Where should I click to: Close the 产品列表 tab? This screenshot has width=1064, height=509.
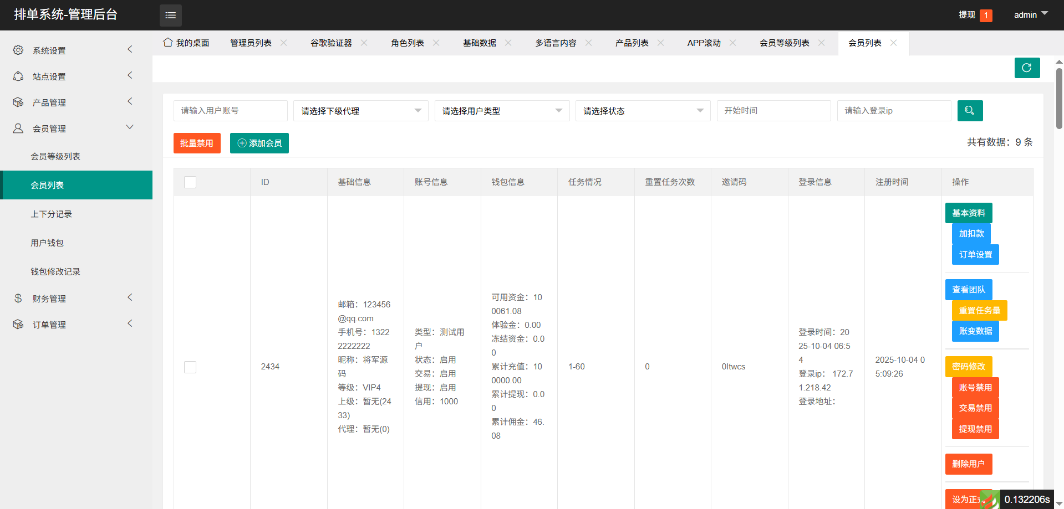tap(661, 43)
